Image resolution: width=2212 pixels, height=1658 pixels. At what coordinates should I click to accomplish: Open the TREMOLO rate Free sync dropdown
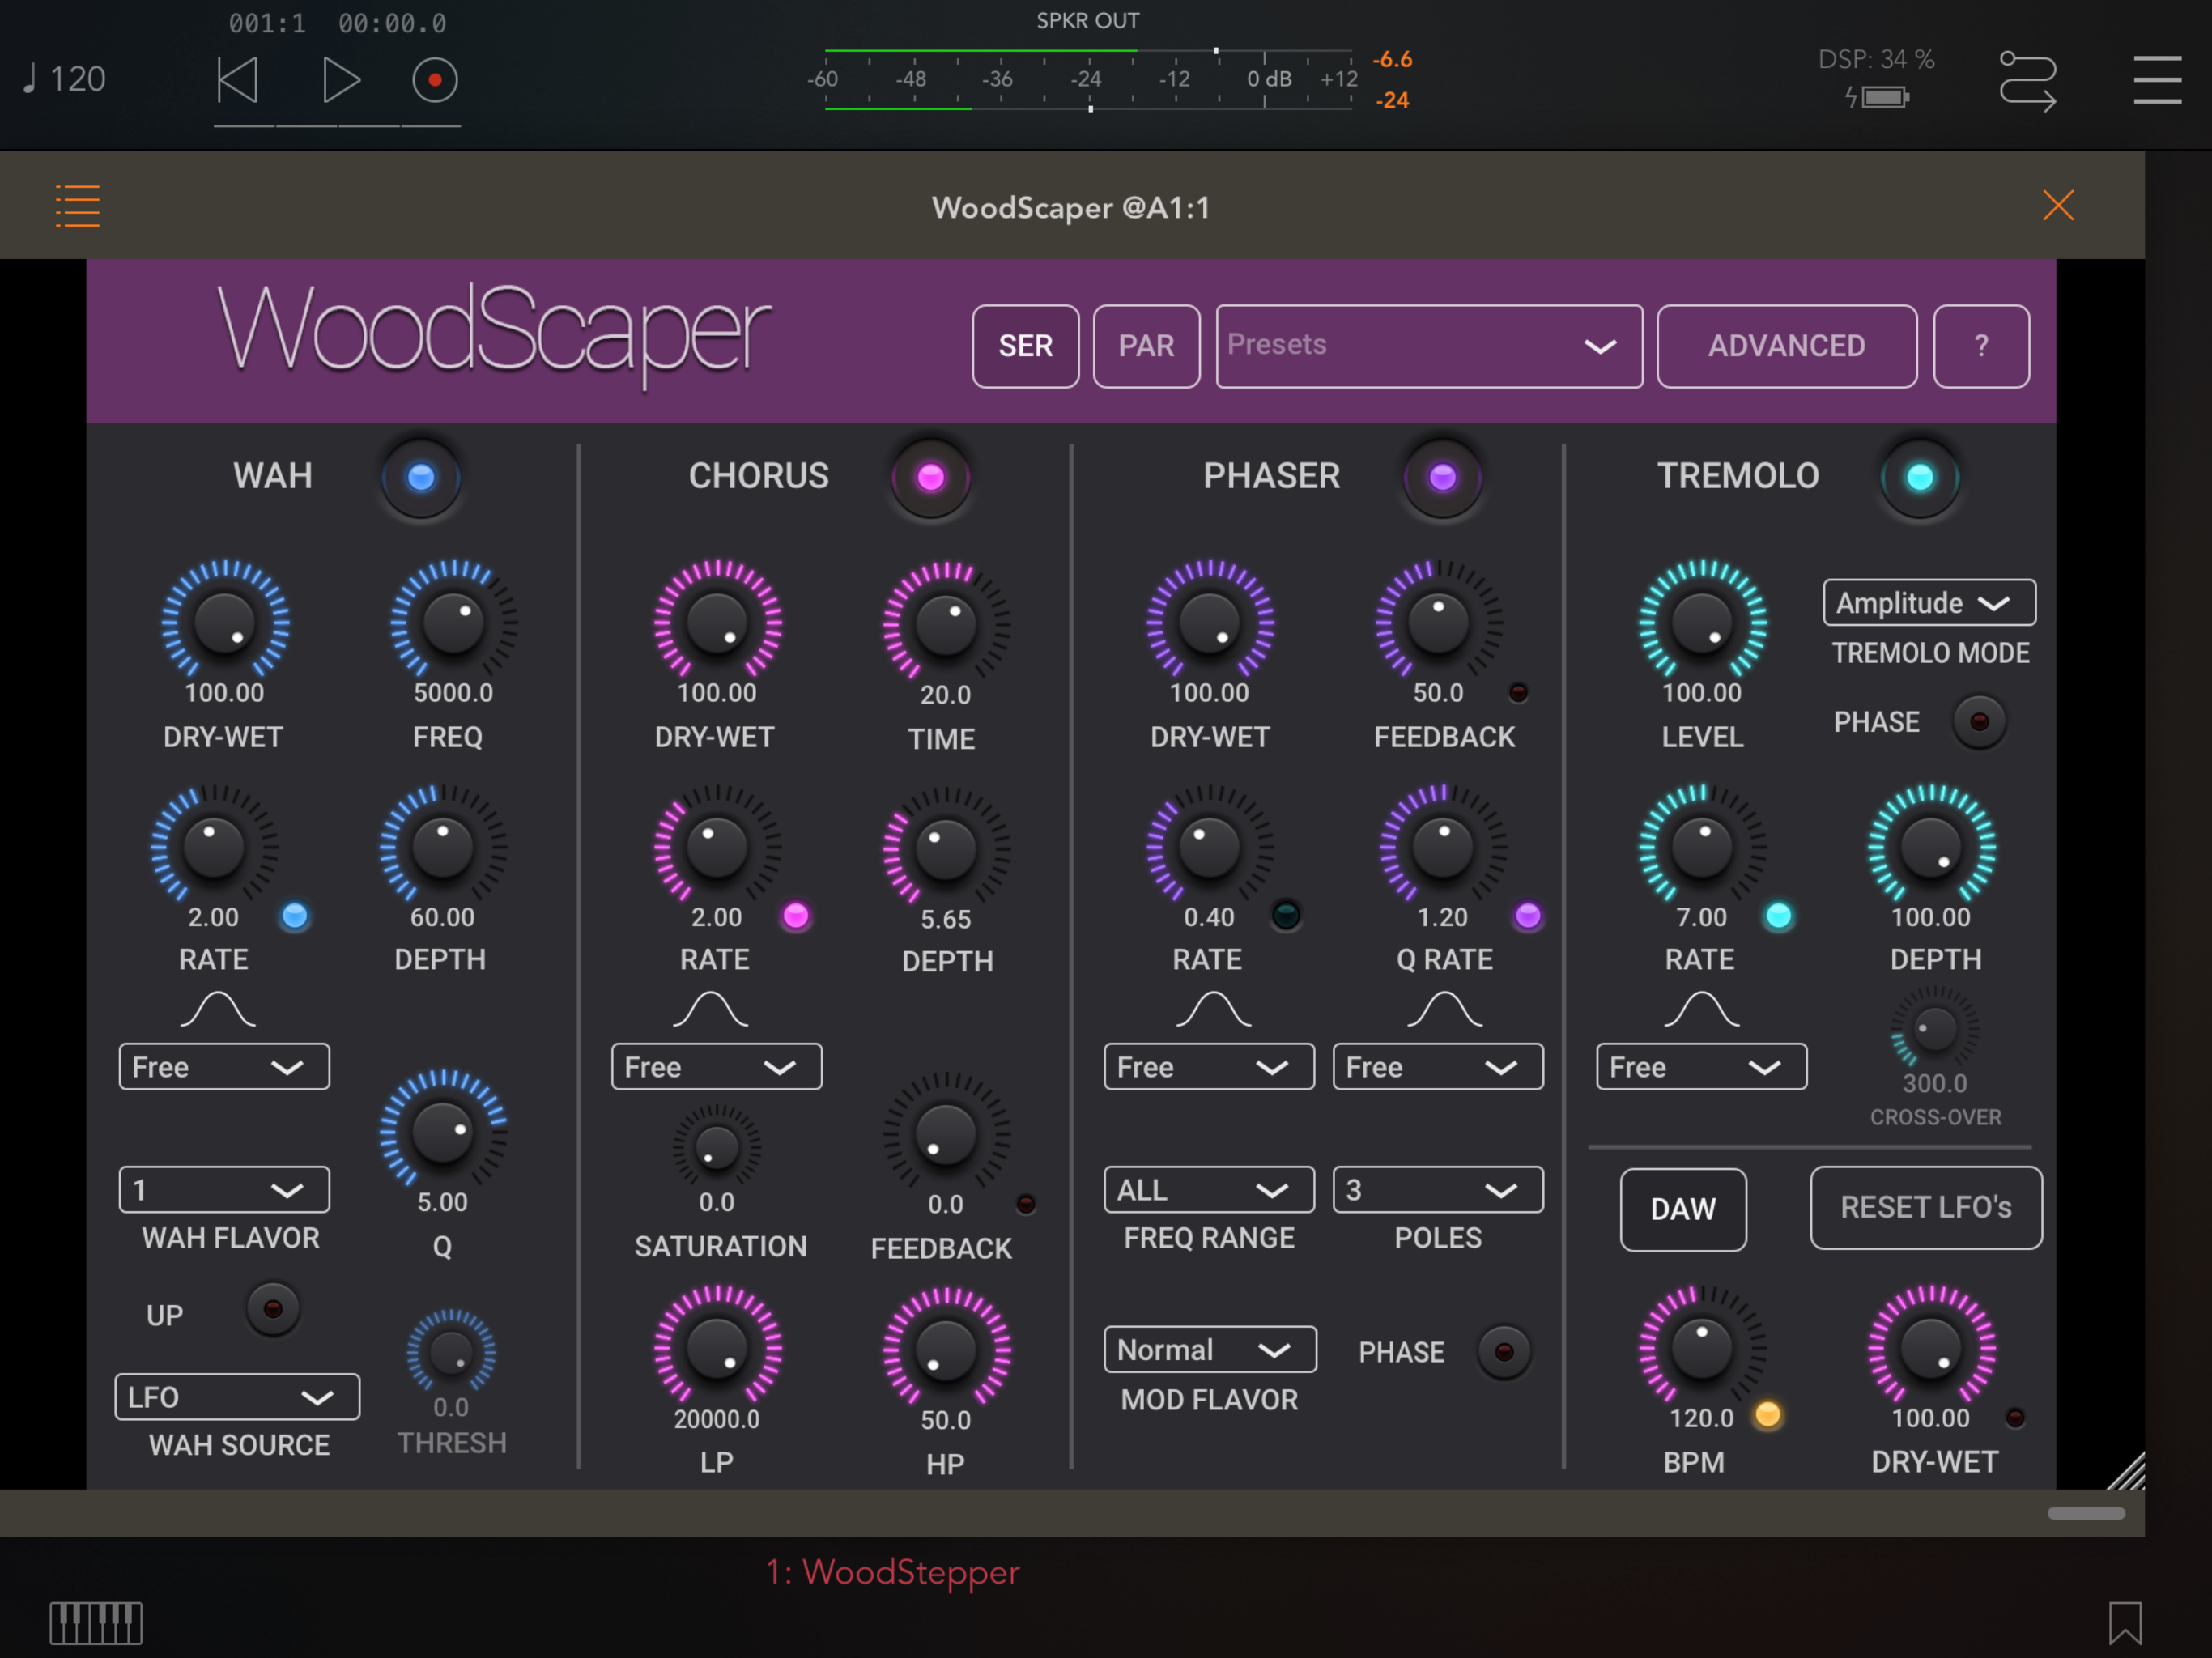(x=1701, y=1067)
